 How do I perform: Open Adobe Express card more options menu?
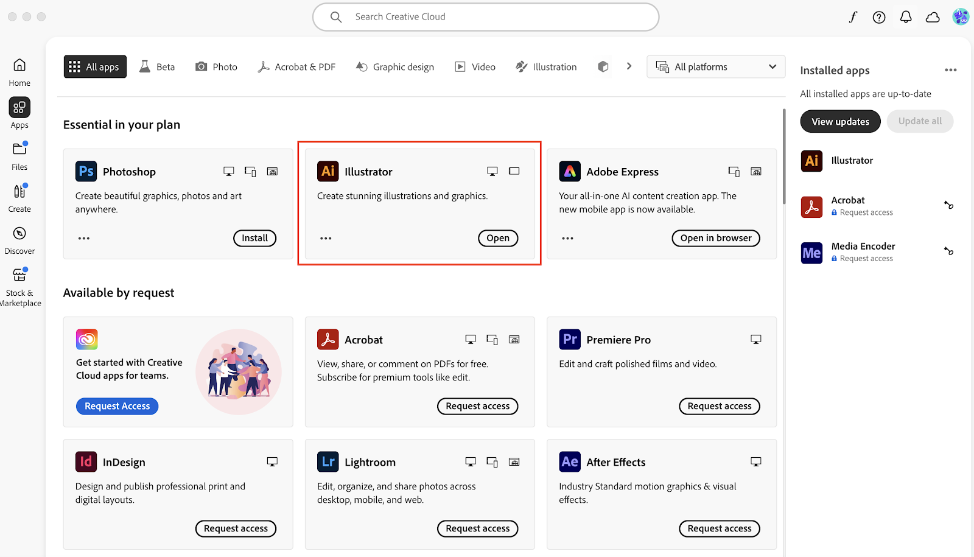tap(567, 238)
